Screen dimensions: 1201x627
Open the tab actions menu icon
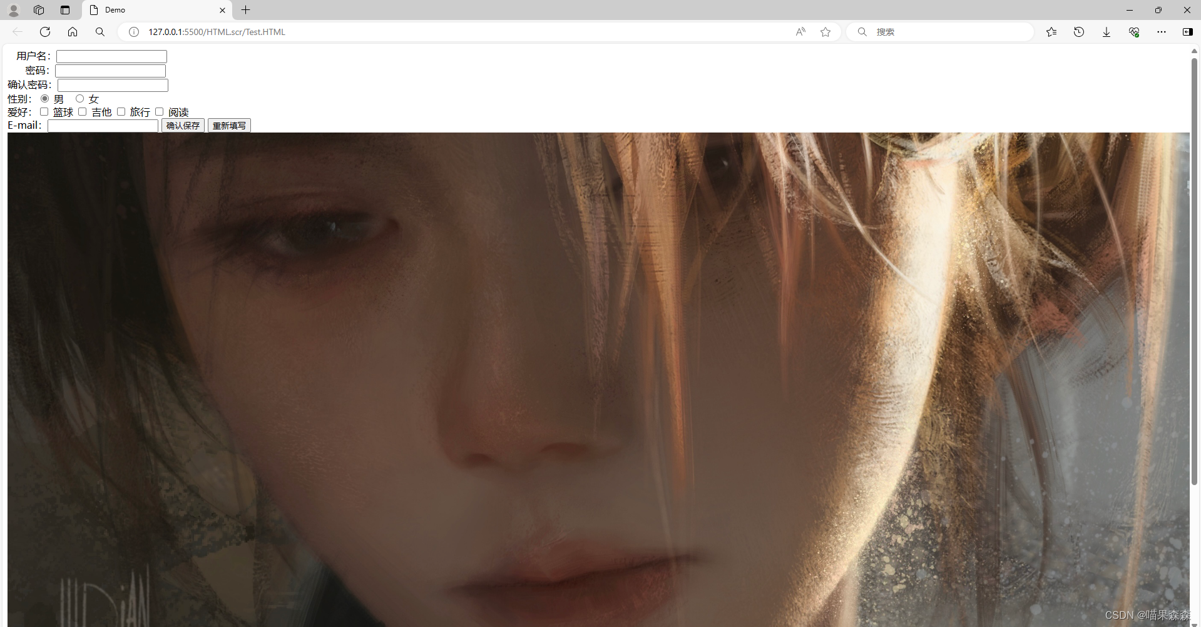pos(65,10)
